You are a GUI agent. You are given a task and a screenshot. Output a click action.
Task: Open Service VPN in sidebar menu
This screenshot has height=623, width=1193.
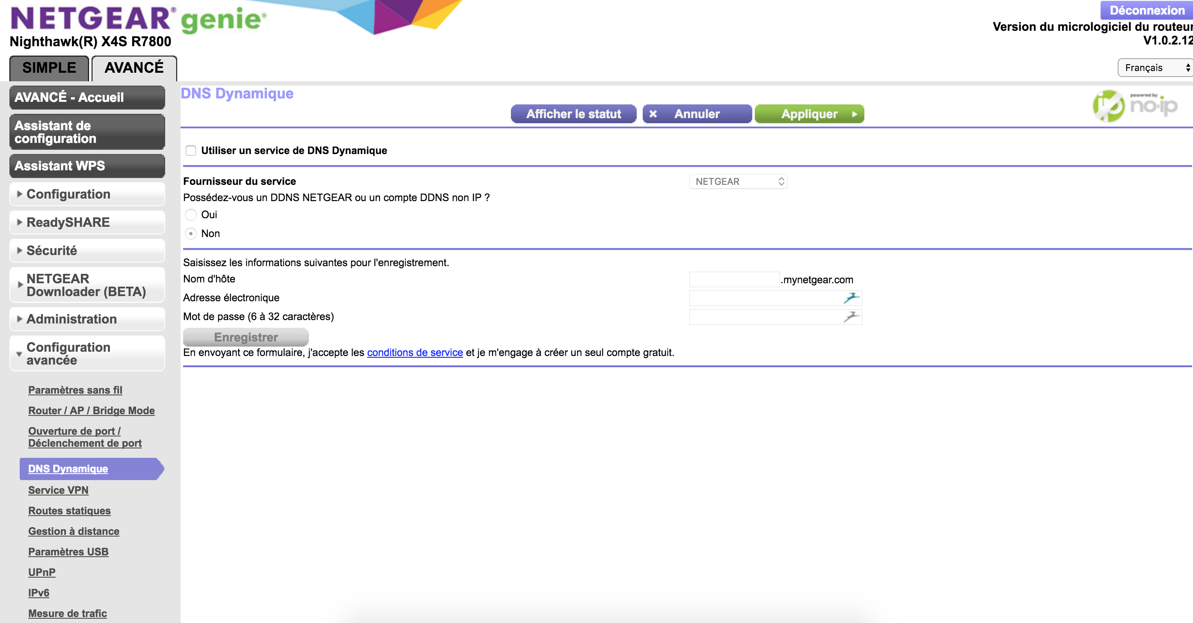coord(58,490)
